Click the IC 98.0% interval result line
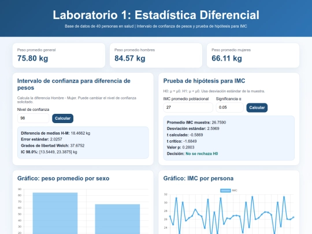This screenshot has width=312, height=234. [x=49, y=152]
